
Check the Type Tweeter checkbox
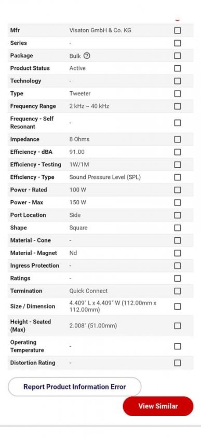177,93
